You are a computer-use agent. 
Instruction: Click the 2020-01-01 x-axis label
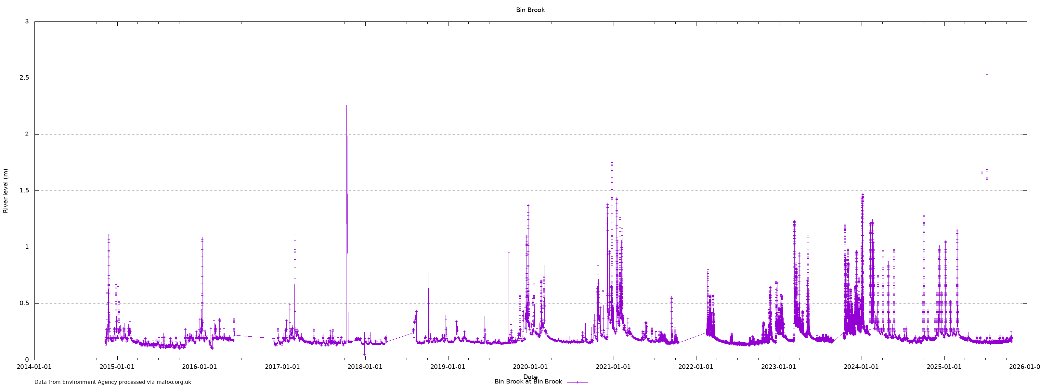point(530,367)
